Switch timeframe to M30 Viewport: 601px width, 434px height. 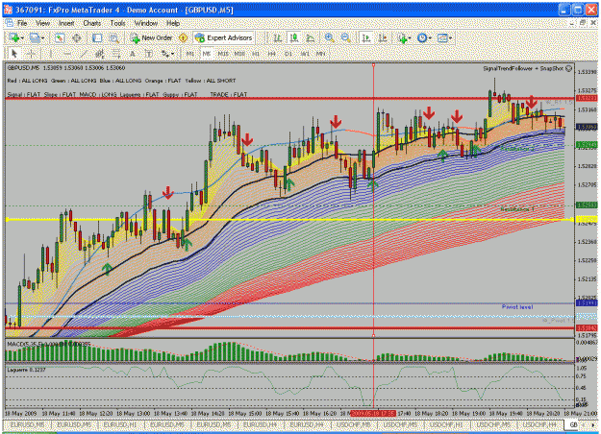239,54
